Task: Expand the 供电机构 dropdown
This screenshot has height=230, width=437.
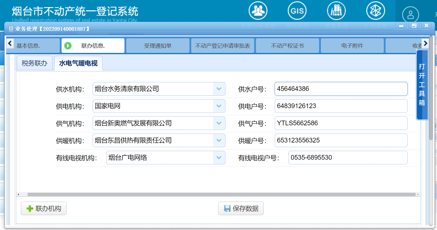Action: 219,106
